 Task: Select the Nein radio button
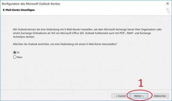pyautogui.click(x=15, y=57)
